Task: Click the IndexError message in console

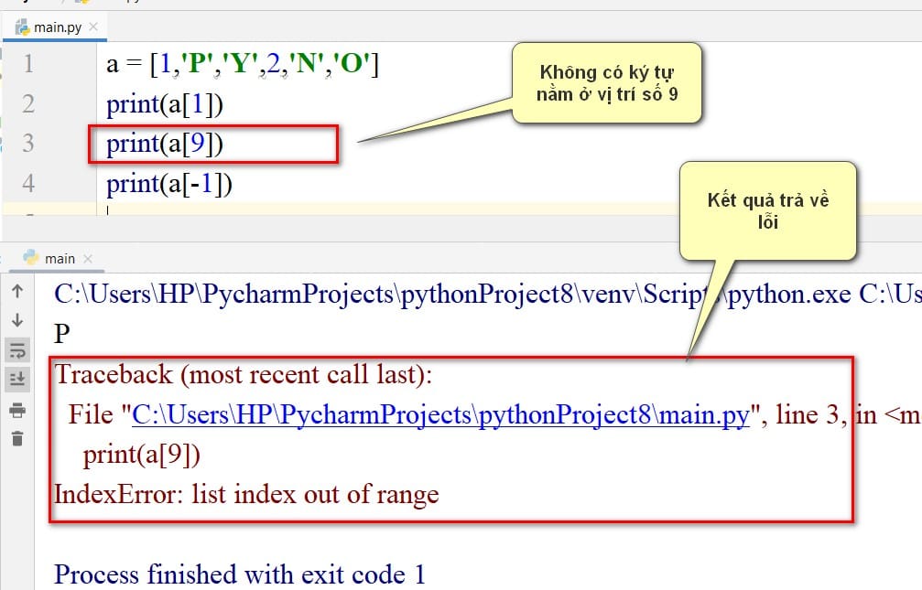Action: [x=246, y=494]
